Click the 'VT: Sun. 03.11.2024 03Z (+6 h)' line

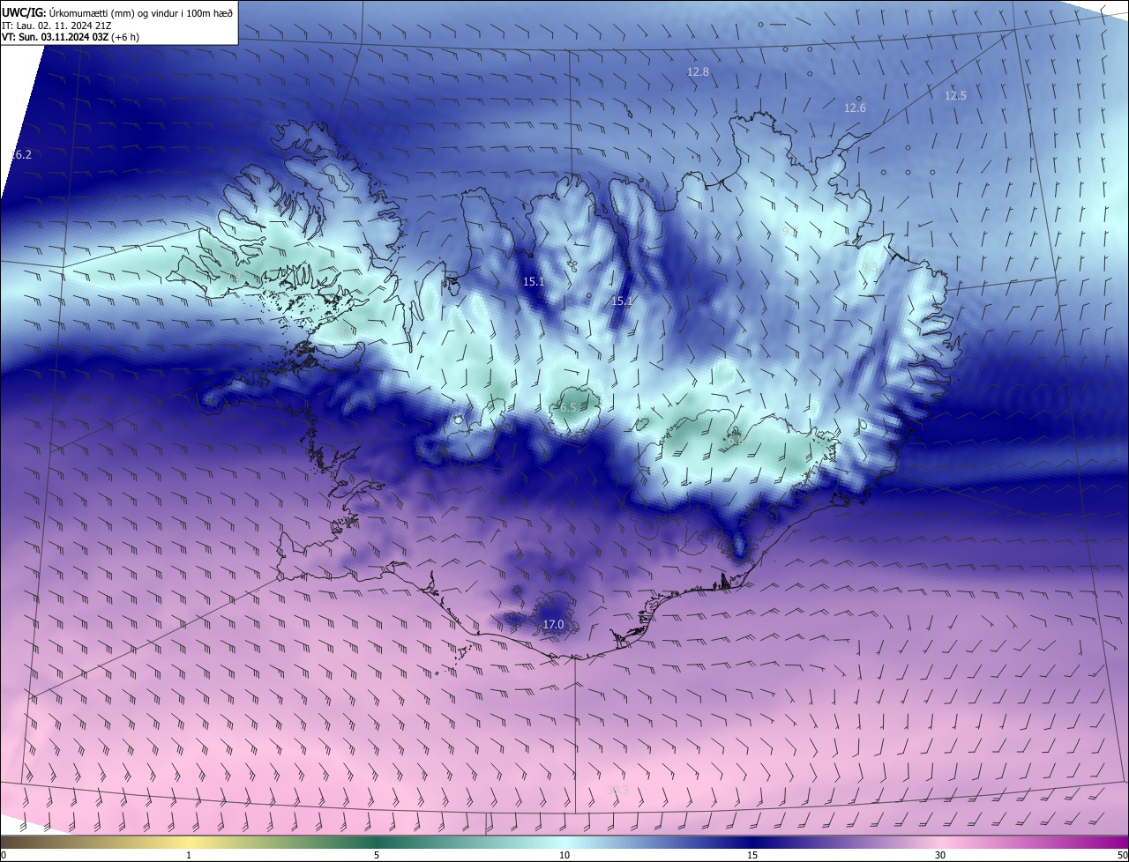[71, 38]
